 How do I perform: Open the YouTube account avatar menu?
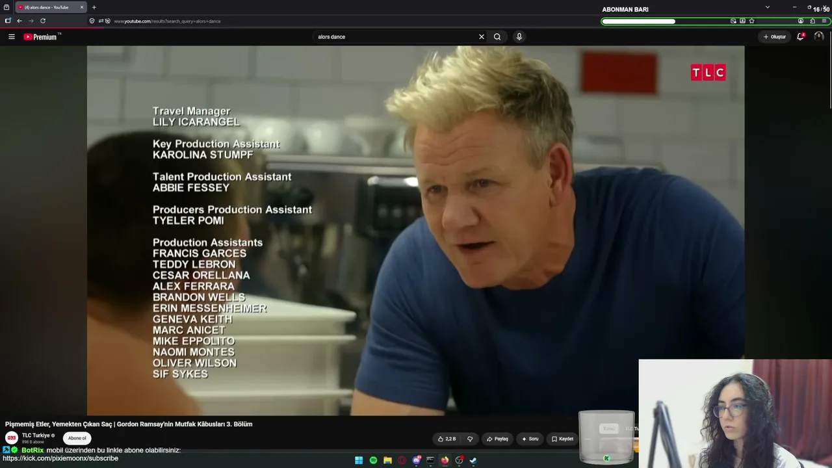819,36
